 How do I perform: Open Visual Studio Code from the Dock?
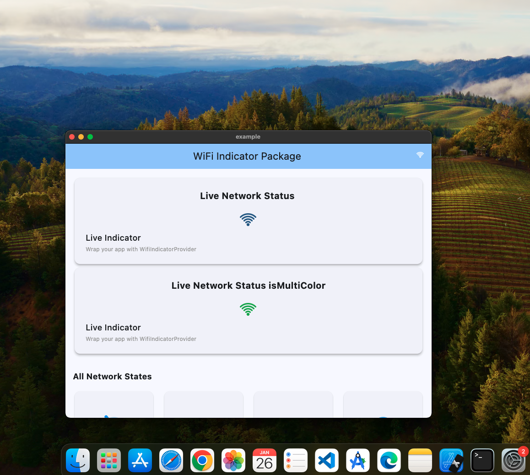pyautogui.click(x=326, y=460)
